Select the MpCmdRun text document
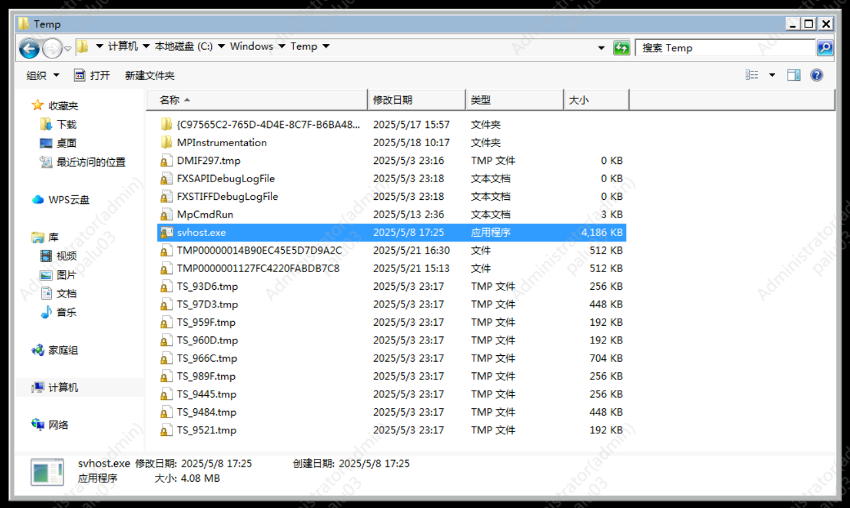Image resolution: width=850 pixels, height=508 pixels. click(x=205, y=215)
